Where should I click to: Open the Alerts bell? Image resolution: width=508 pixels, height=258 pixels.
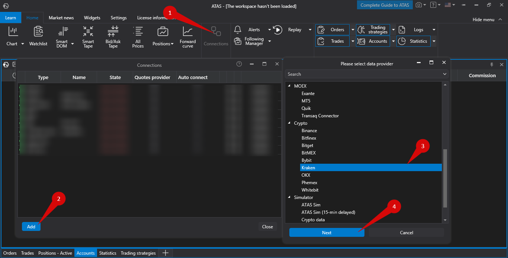(x=238, y=30)
